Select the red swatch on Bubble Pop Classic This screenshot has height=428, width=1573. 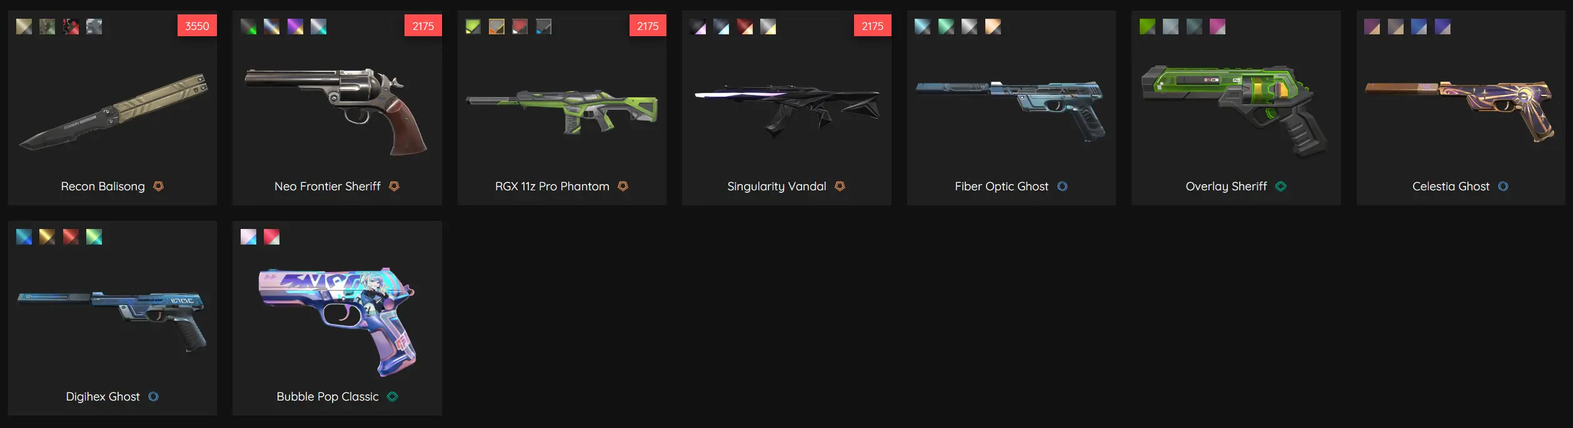(x=271, y=236)
